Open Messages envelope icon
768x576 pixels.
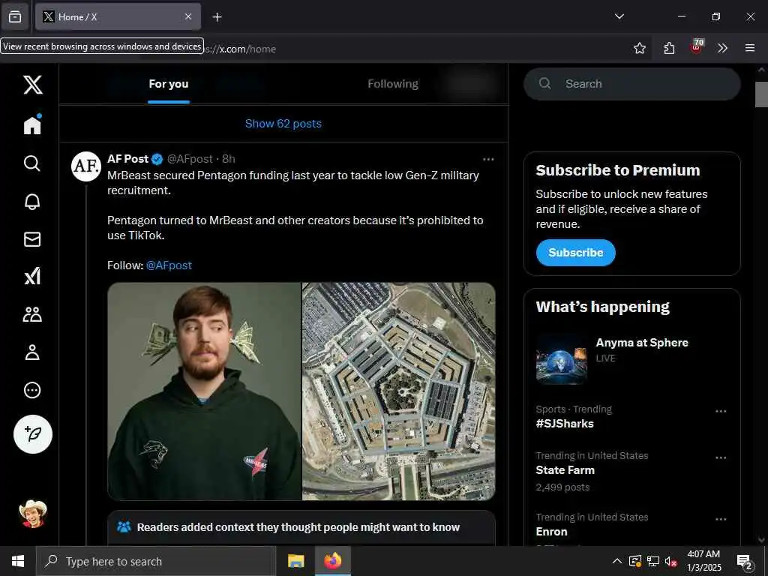[x=32, y=239]
